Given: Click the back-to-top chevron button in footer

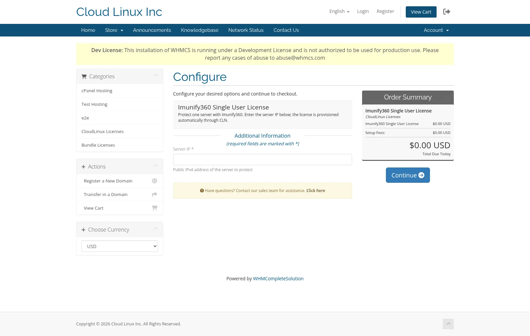Looking at the screenshot, I should [x=448, y=324].
